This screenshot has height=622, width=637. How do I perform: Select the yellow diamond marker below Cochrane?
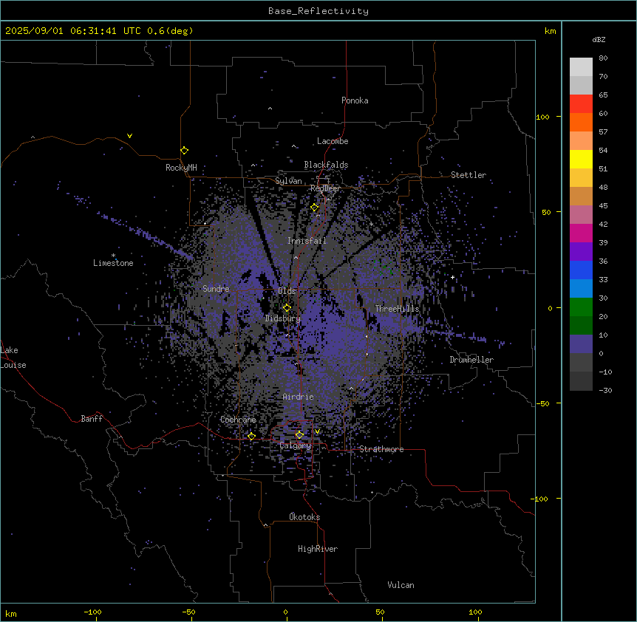[251, 437]
